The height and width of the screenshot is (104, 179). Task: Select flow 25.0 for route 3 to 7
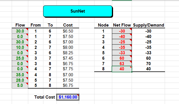pyautogui.click(x=20, y=58)
